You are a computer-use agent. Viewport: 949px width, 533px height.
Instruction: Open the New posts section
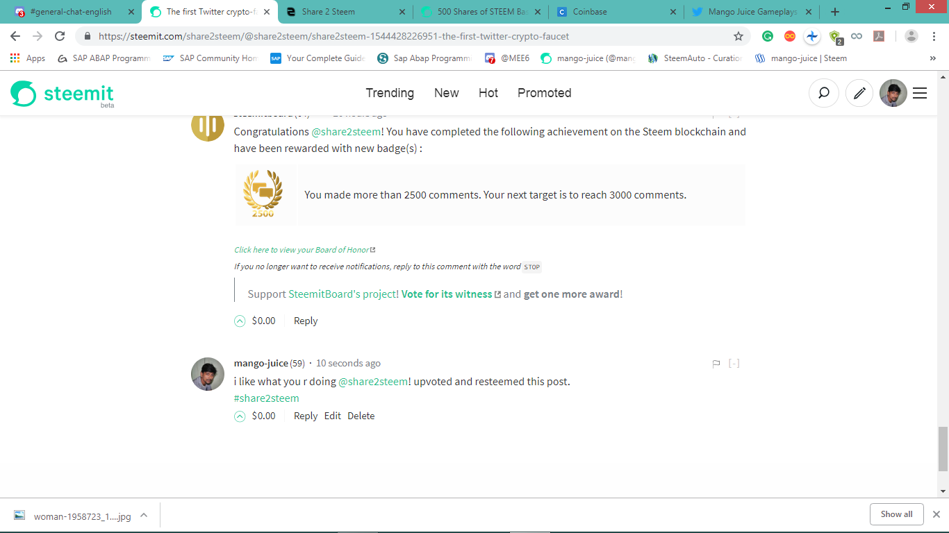pos(446,93)
